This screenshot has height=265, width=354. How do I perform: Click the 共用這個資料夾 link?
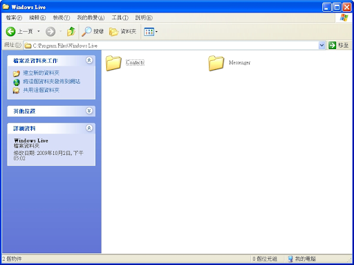click(41, 90)
